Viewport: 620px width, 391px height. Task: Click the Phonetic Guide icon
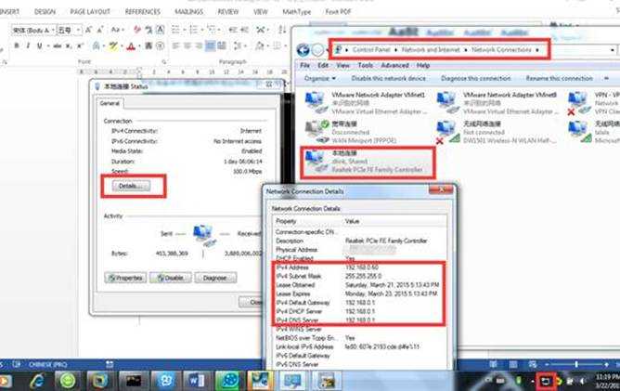pos(149,30)
